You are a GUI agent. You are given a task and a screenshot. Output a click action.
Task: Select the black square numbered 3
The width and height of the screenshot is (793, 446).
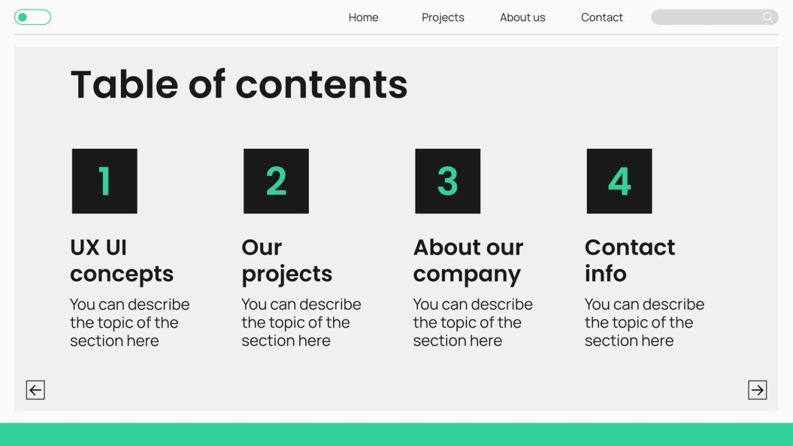[x=447, y=181]
